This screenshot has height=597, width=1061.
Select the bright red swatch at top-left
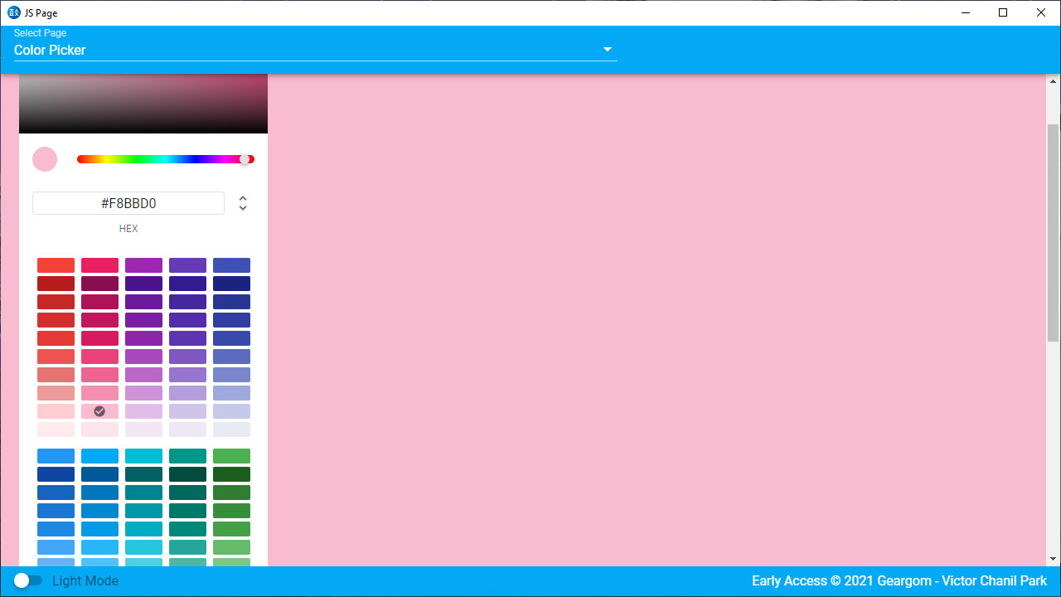pos(56,265)
